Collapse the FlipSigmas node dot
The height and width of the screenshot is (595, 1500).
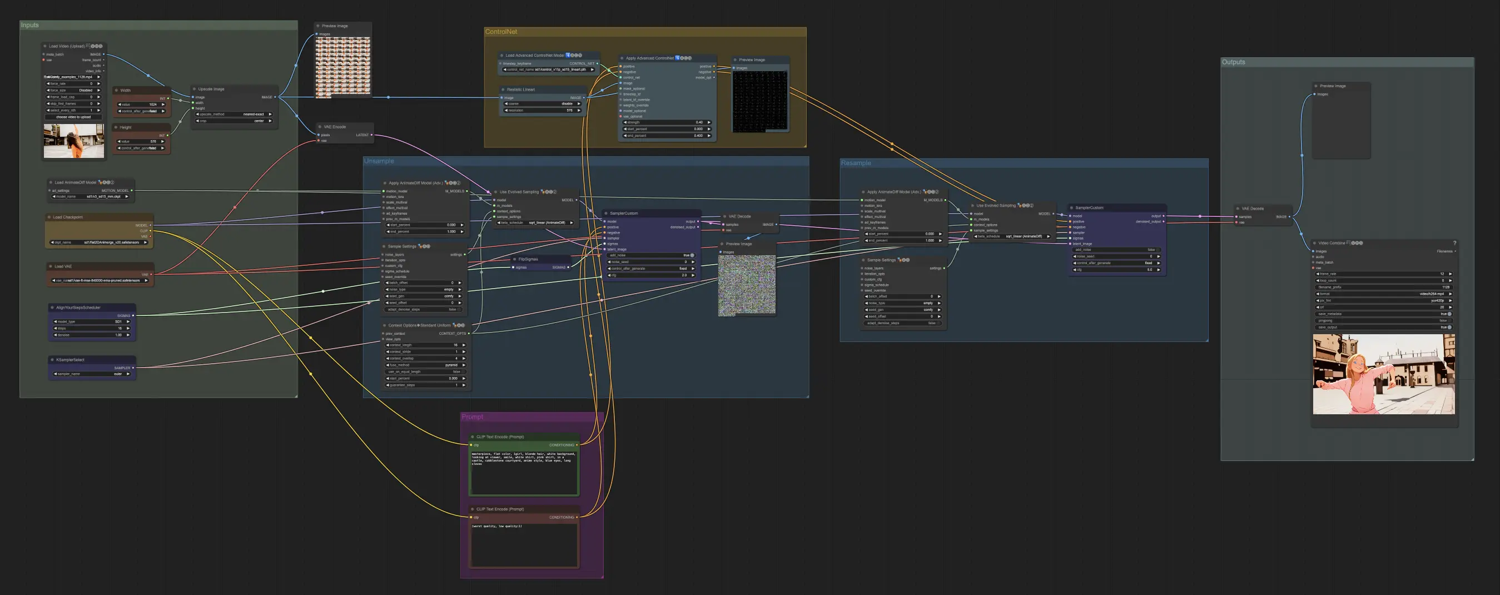[x=515, y=259]
